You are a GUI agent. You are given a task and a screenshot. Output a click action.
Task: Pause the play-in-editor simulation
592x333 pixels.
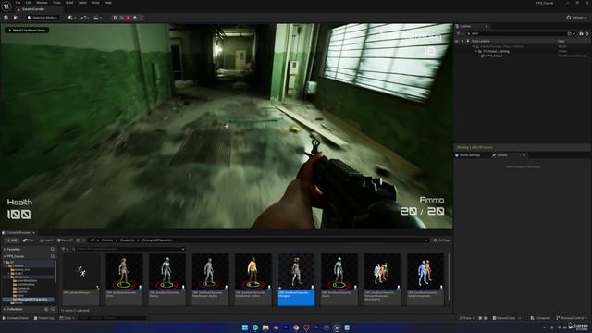(x=116, y=18)
